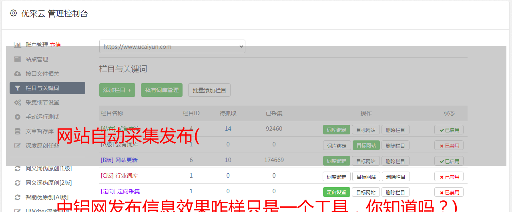Toggle 已禁用 status for [A版] 公有词库
This screenshot has width=512, height=212.
pos(449,145)
